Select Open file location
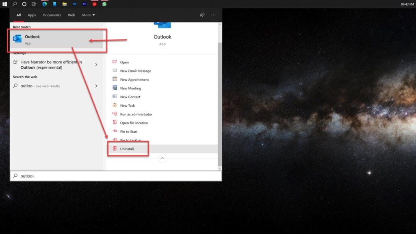This screenshot has height=234, width=416. (134, 123)
